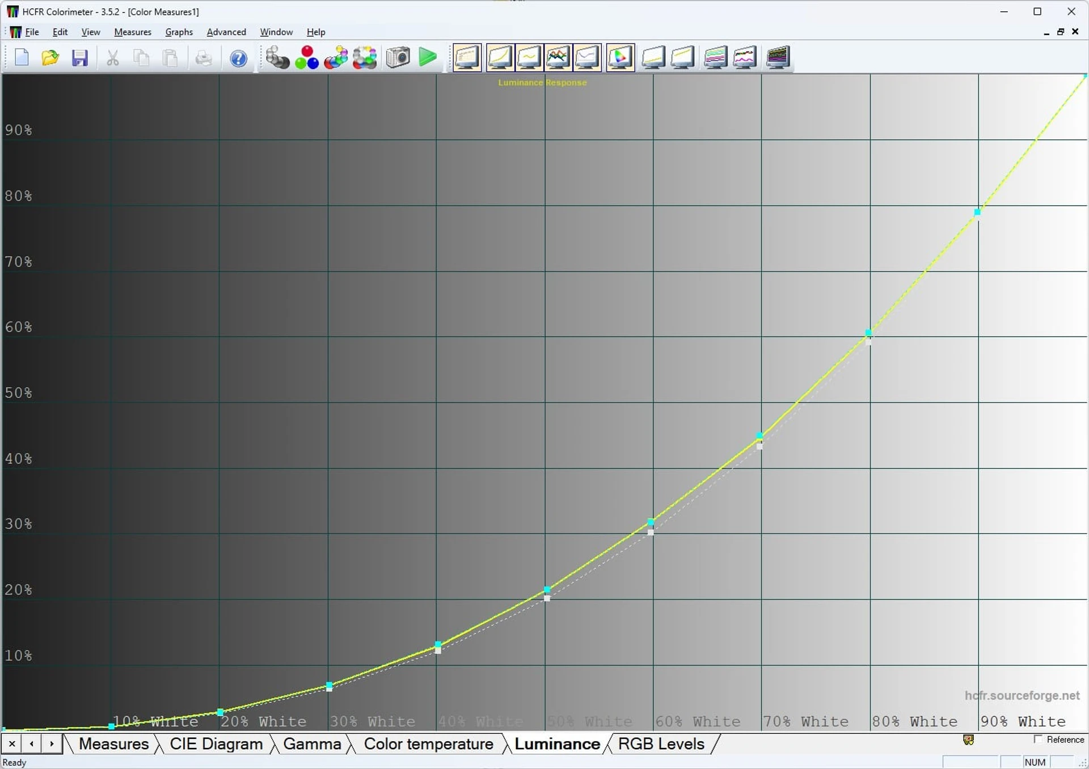Screen dimensions: 1089x769
Task: Measure primaries with the red green blue balls icon
Action: 307,57
